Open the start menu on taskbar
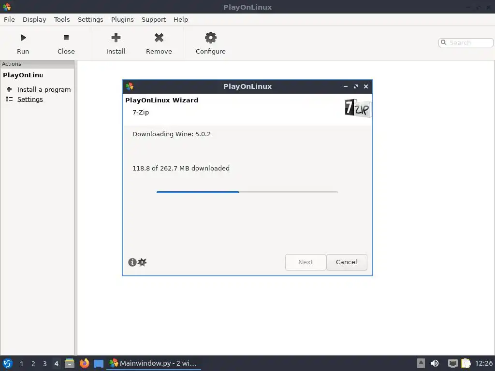Screen dimensions: 495x371 click(8, 363)
